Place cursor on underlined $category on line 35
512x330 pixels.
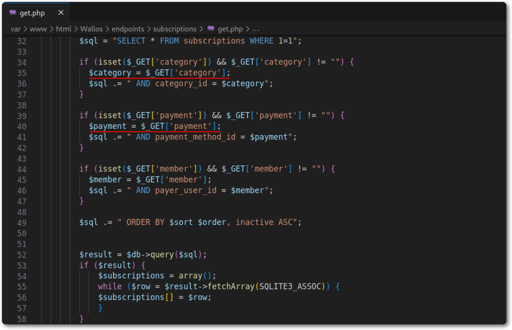coord(109,73)
